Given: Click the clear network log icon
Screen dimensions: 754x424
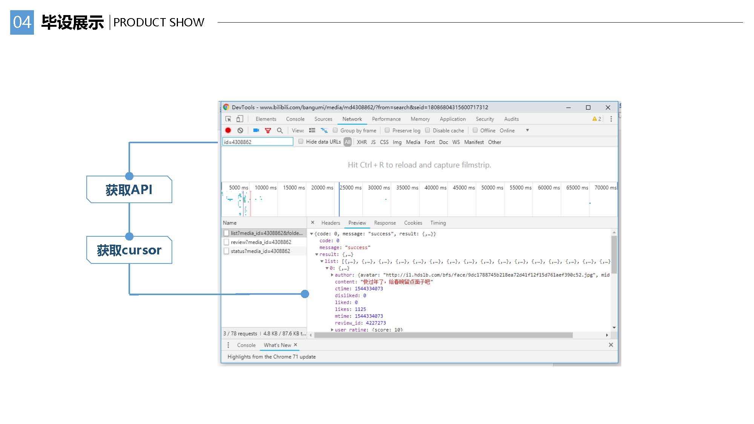Looking at the screenshot, I should pos(240,130).
